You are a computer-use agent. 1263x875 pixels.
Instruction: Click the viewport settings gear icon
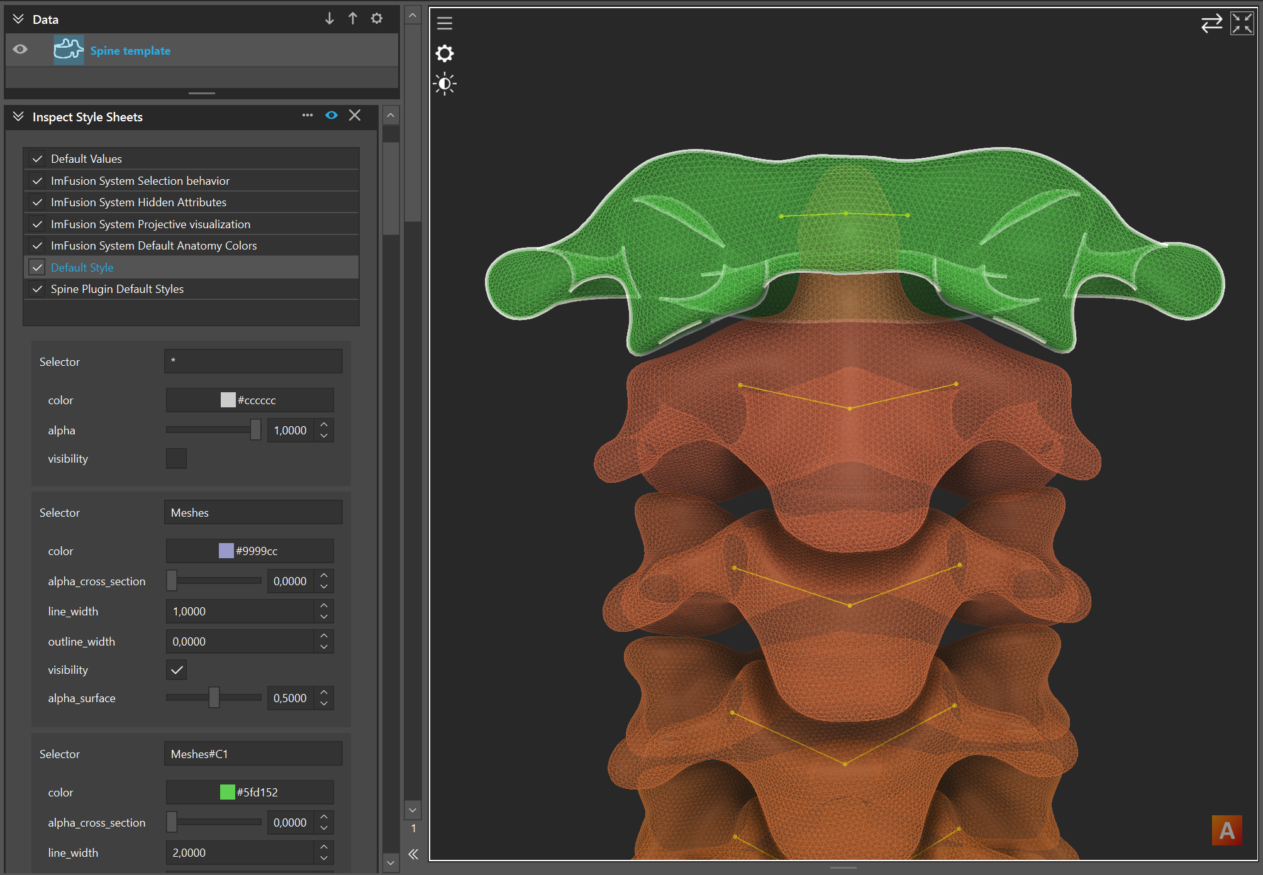[445, 54]
